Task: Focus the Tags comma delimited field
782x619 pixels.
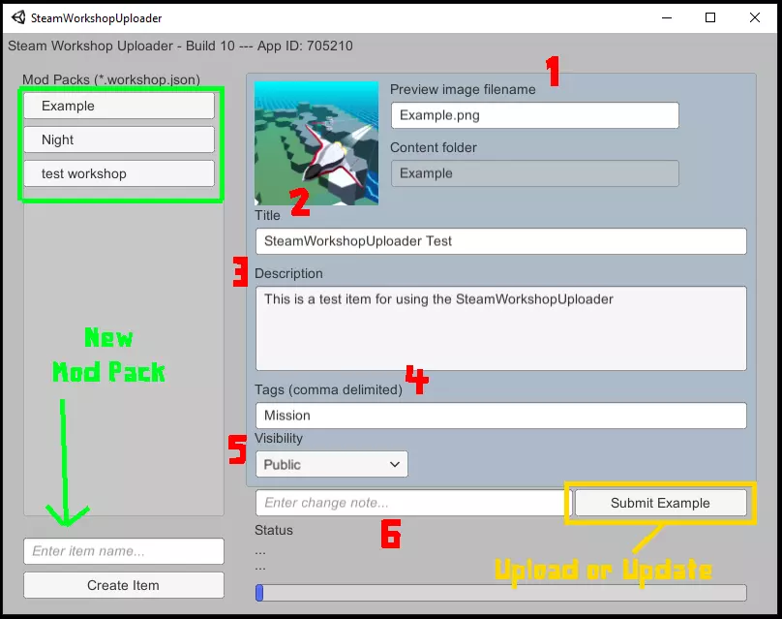Action: click(500, 416)
